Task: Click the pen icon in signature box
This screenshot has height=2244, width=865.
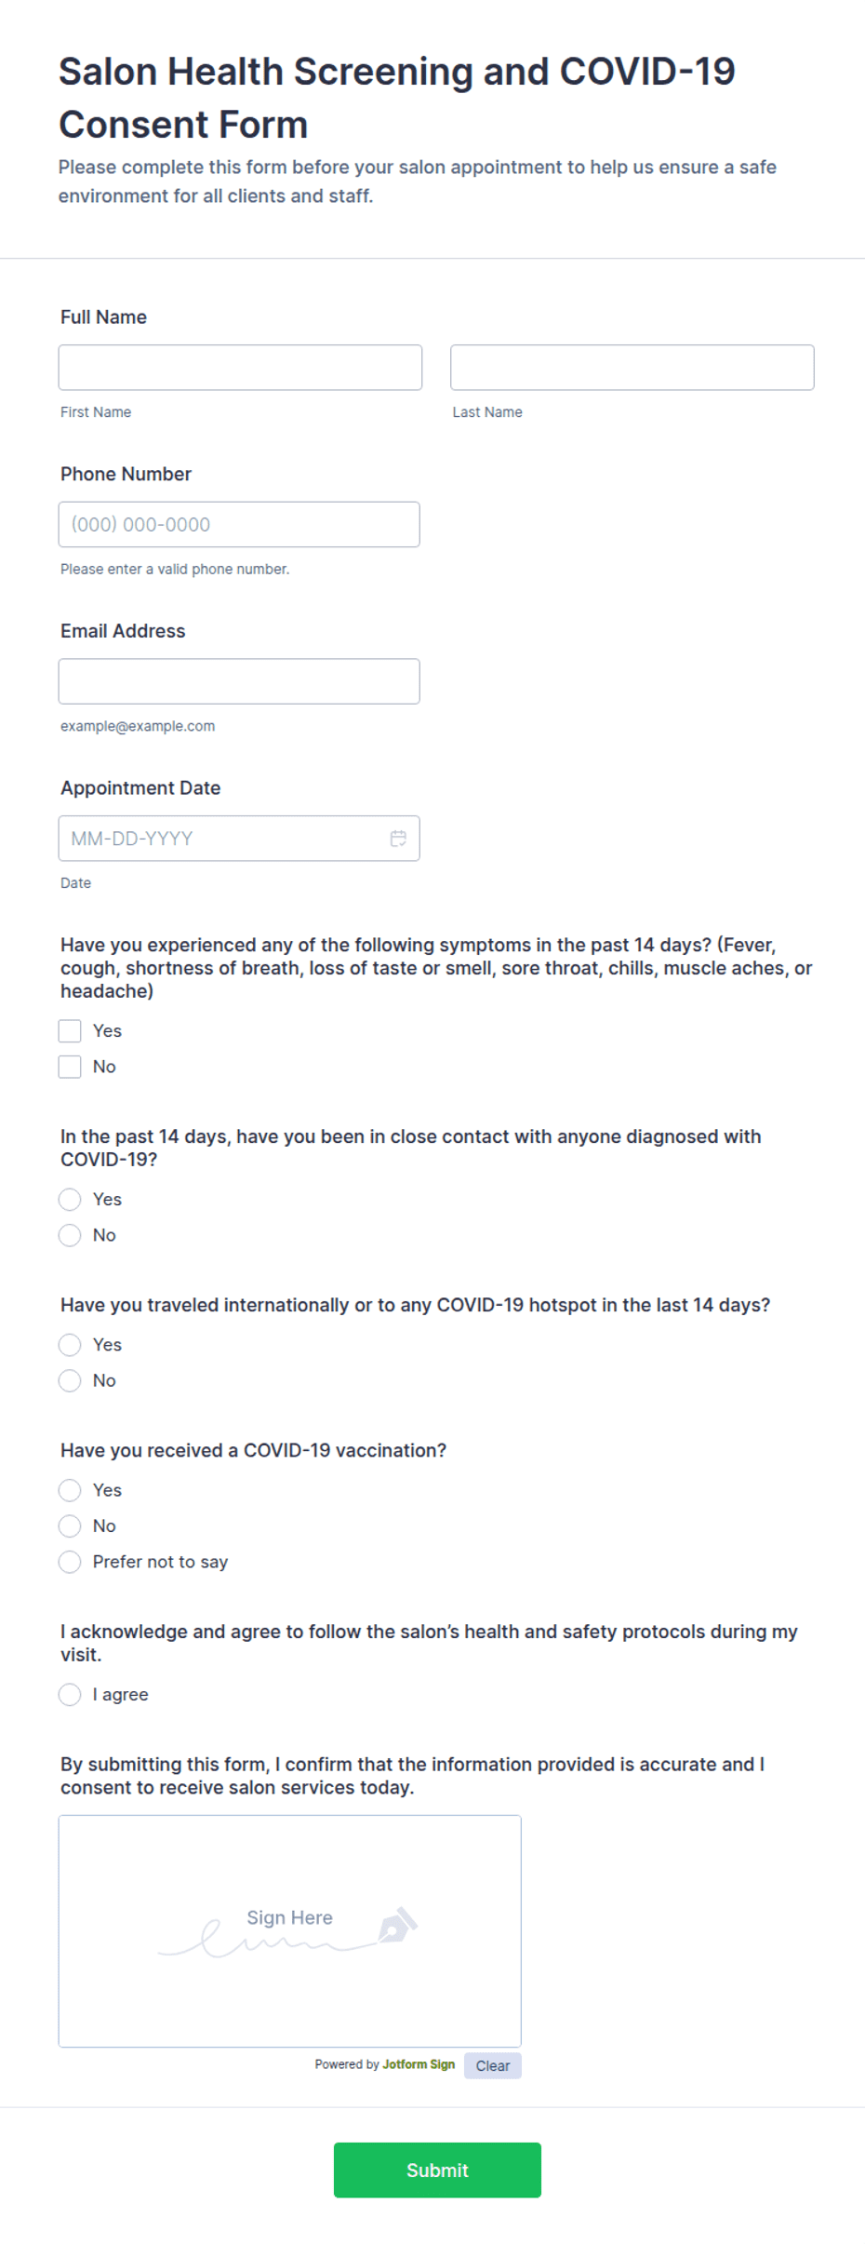Action: point(398,1925)
